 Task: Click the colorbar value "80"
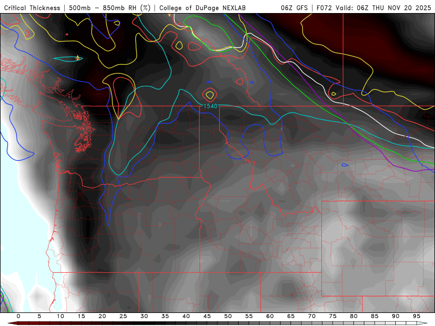coord(353,316)
